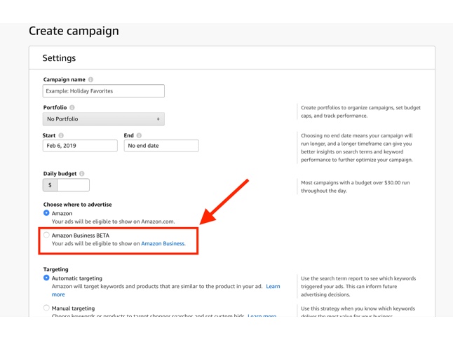Screen dimensions: 453x340
Task: Choose Manual targeting radio button
Action: 46,308
